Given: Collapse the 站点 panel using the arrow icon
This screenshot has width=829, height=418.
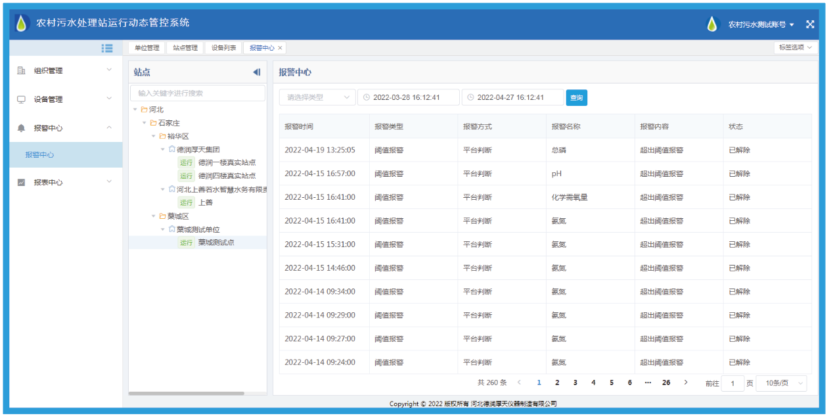Looking at the screenshot, I should click(256, 72).
